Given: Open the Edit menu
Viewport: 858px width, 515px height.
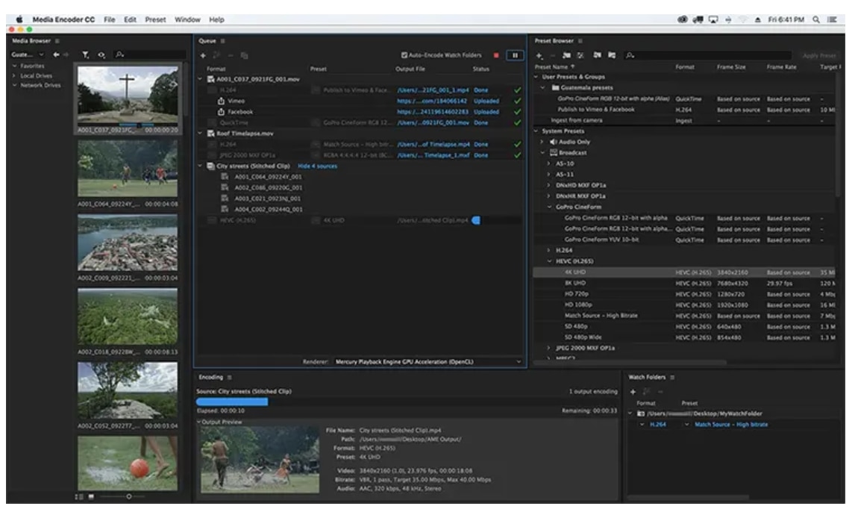Looking at the screenshot, I should (130, 19).
